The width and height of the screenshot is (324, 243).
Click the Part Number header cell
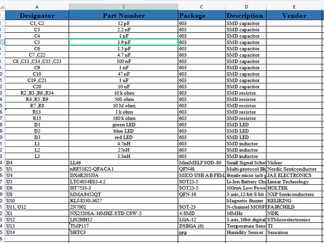[x=124, y=16]
